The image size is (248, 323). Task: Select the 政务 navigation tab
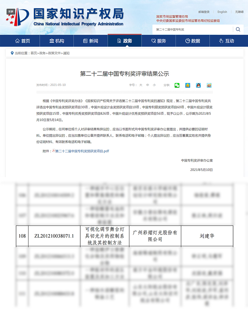click(125, 41)
